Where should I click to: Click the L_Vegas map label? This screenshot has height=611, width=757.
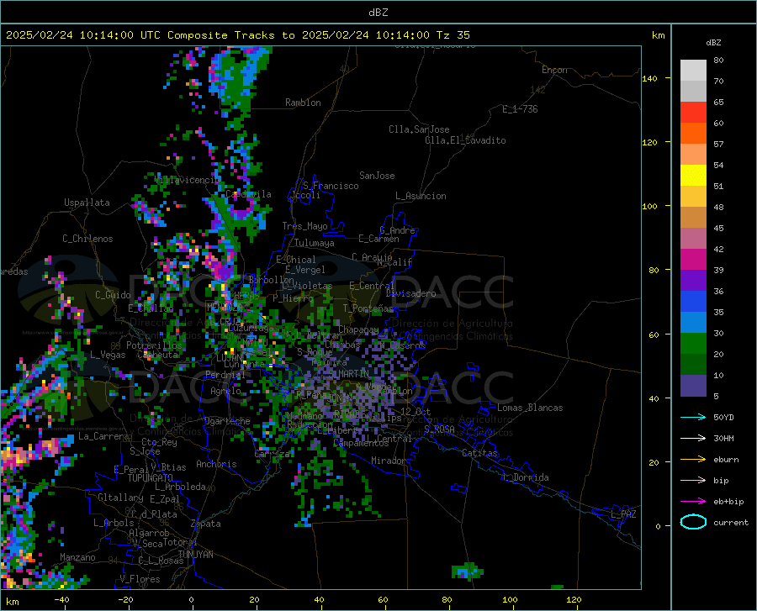pos(108,355)
